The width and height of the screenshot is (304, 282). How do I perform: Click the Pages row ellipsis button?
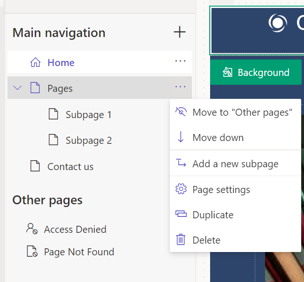(x=180, y=87)
